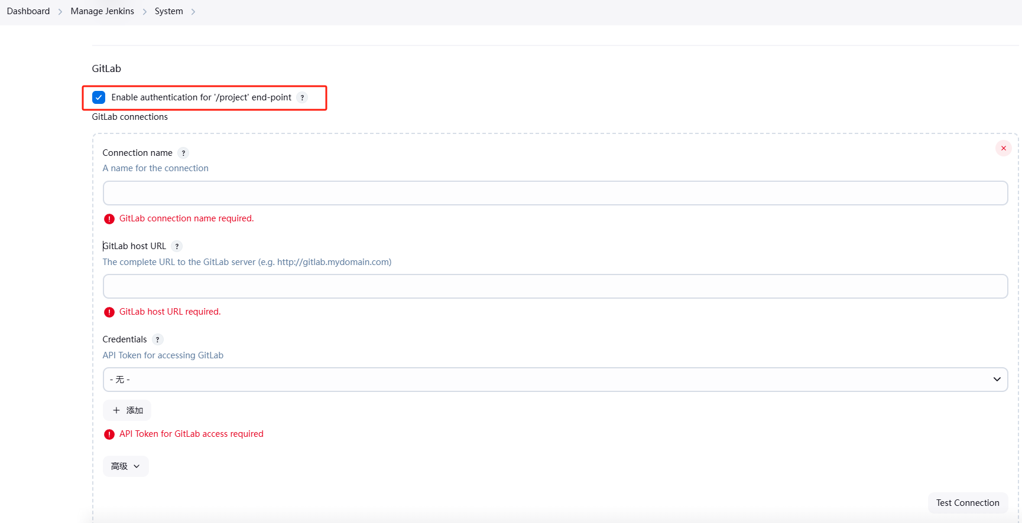Click the 'GitLab connection name required.' error text
Image resolution: width=1022 pixels, height=523 pixels.
[x=187, y=218]
